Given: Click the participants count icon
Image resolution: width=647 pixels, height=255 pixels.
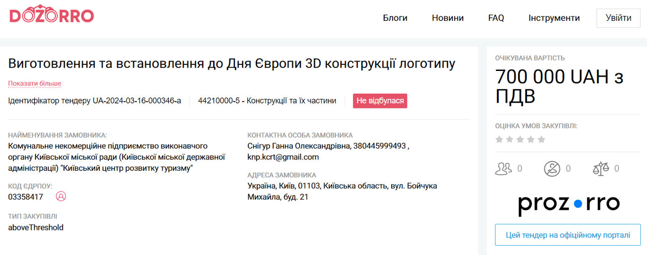Looking at the screenshot, I should coord(503,168).
